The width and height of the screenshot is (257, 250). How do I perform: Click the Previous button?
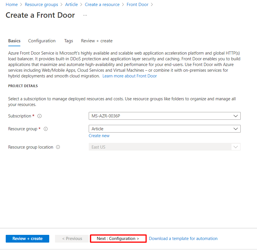tap(72, 239)
